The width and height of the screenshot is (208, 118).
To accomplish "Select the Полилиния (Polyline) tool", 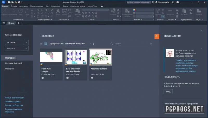I will 13,12.
